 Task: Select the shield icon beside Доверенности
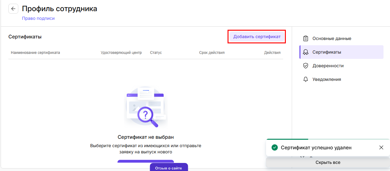pos(306,66)
